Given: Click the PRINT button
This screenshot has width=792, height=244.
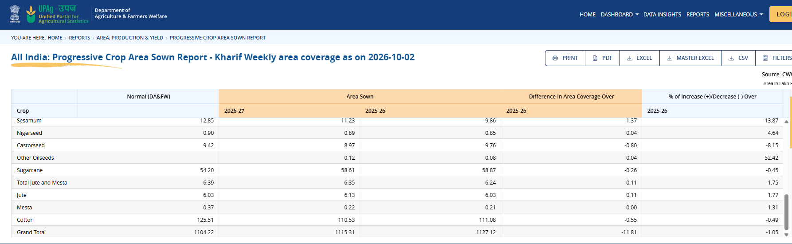Looking at the screenshot, I should [x=565, y=58].
